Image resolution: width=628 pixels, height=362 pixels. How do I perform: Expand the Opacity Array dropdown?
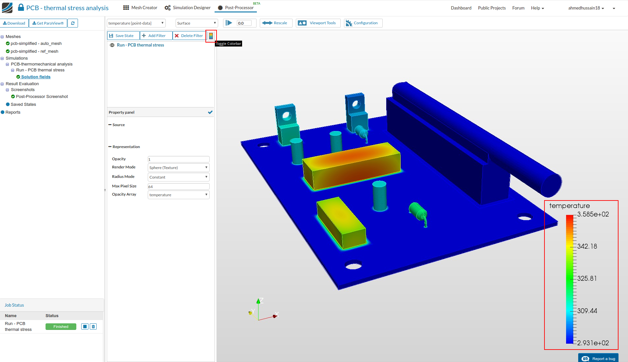coord(178,195)
